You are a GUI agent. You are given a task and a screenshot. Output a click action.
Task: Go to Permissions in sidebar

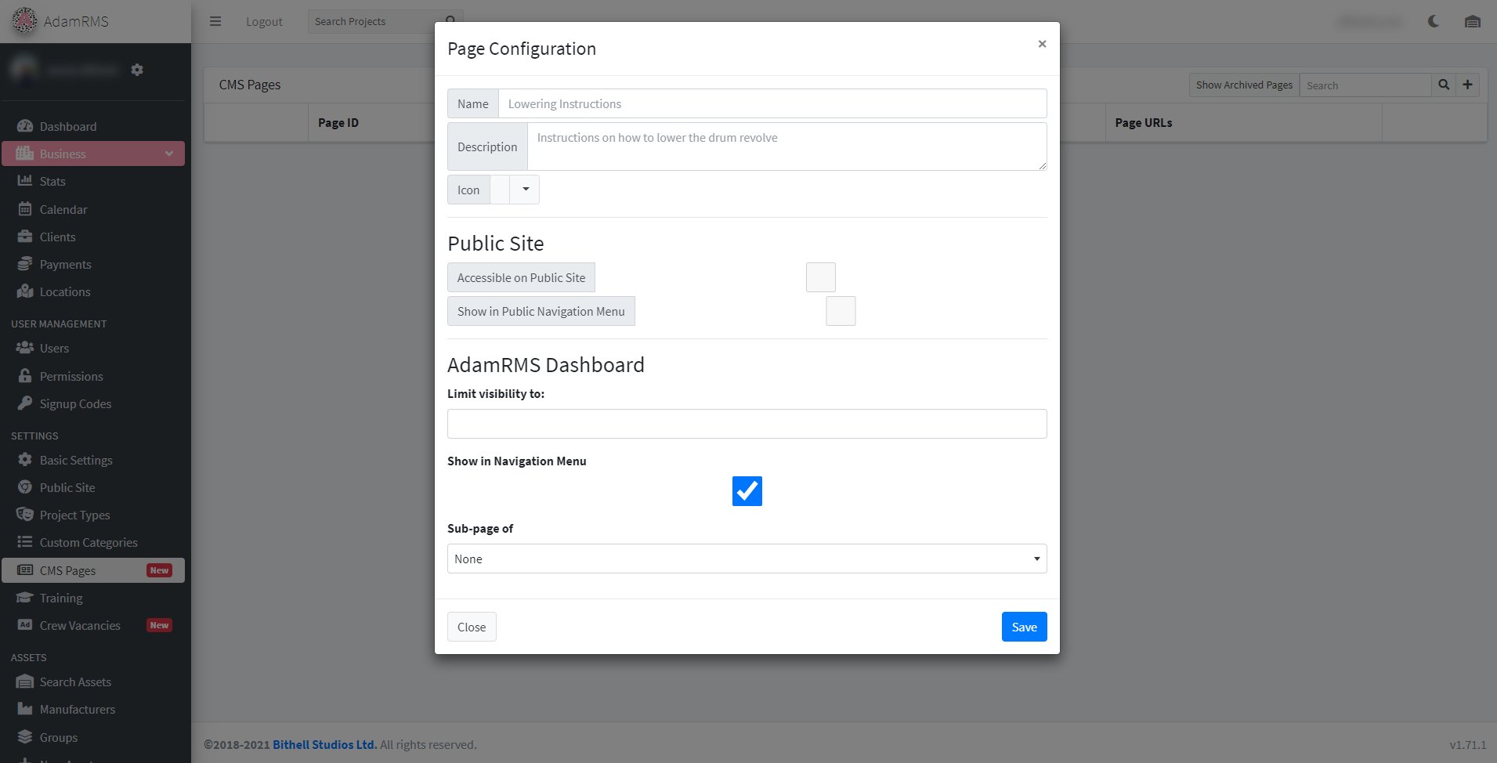coord(71,376)
